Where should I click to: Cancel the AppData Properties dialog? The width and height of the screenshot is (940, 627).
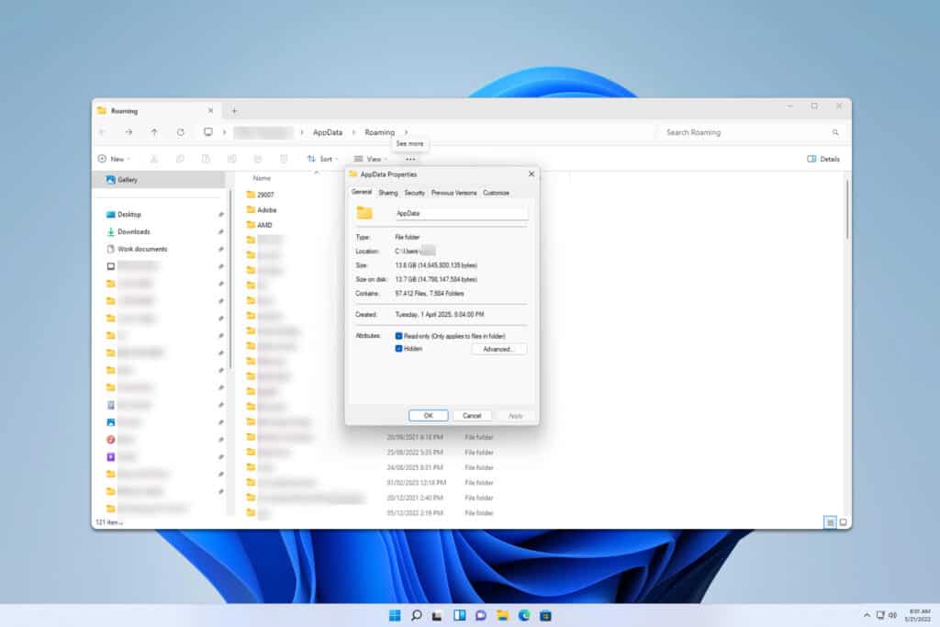[472, 415]
